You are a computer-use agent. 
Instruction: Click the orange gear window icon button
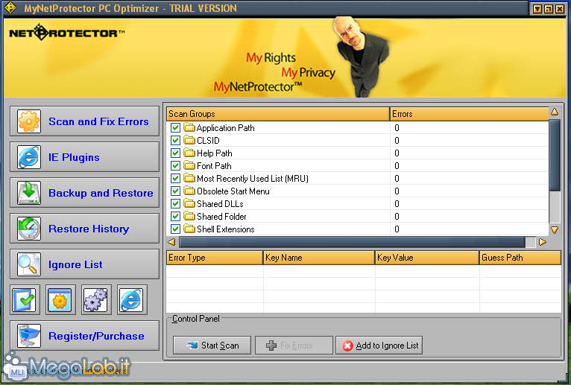click(60, 299)
